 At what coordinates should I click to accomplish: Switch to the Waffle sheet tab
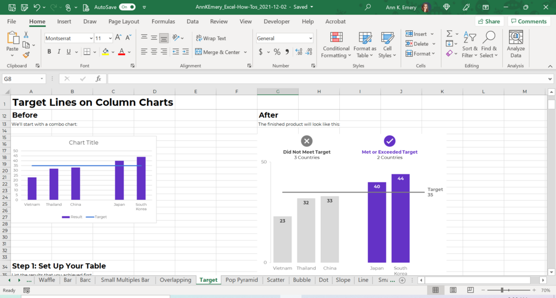[47, 280]
